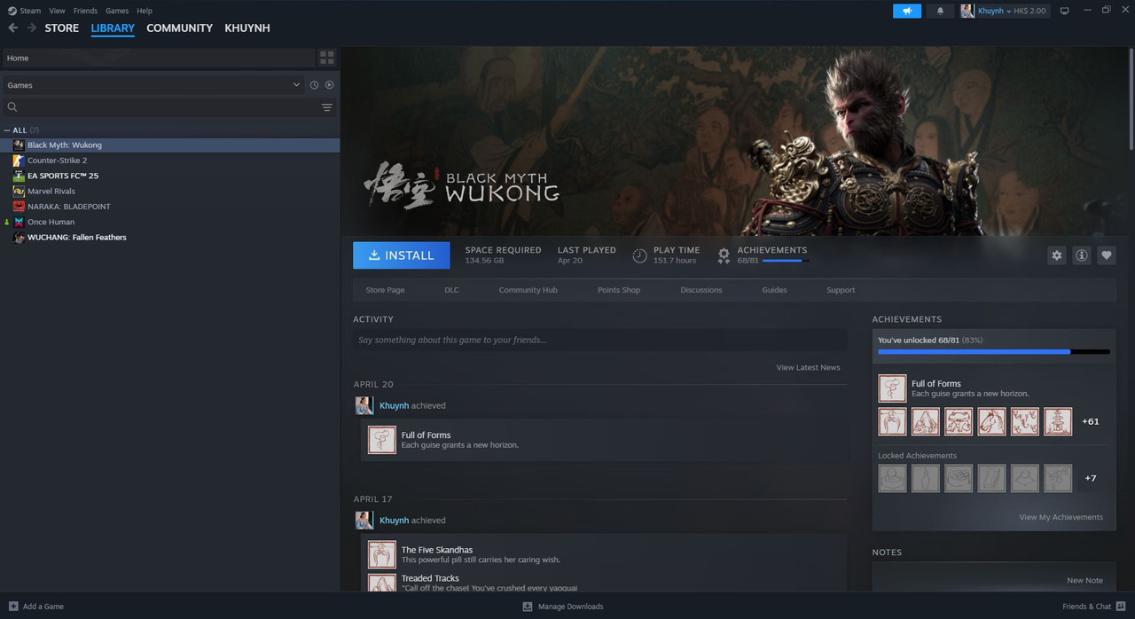Click the Achievements gear icon in header
Screen dimensions: 1135x619
[x=724, y=255]
